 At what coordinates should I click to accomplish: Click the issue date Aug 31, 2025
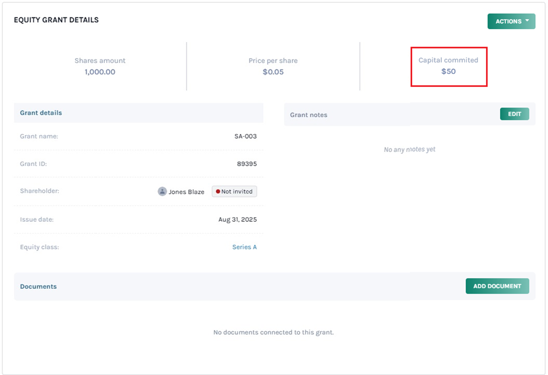[237, 220]
